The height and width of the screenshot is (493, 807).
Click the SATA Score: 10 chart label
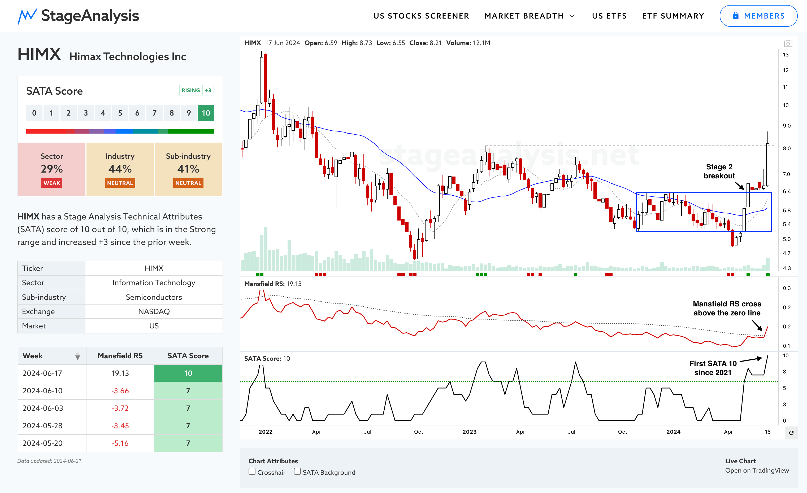pos(267,359)
